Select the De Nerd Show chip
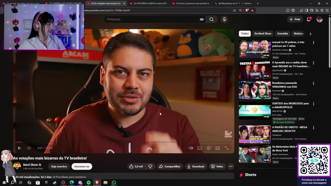The height and width of the screenshot is (186, 331). coord(263,34)
